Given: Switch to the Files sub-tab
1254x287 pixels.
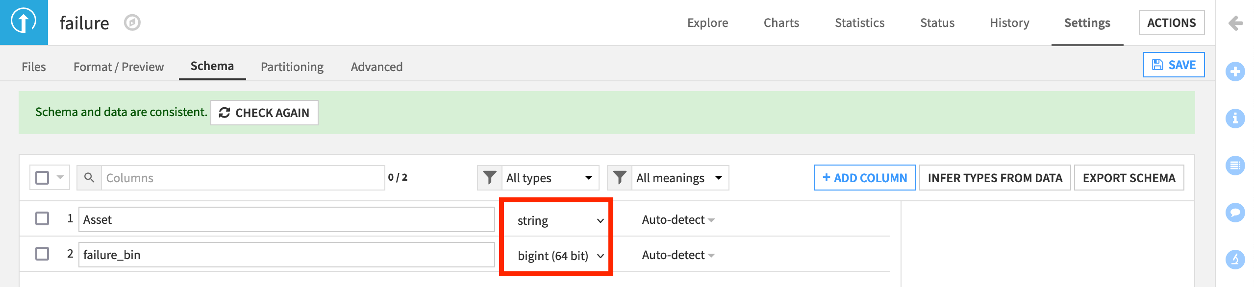Looking at the screenshot, I should click(34, 67).
